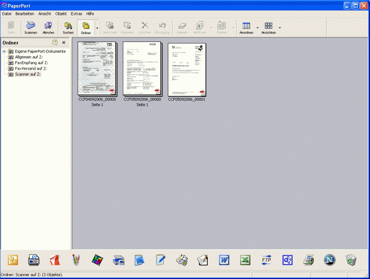Open the Suchen search tool
Screen dimensions: 370x279
[x=68, y=27]
